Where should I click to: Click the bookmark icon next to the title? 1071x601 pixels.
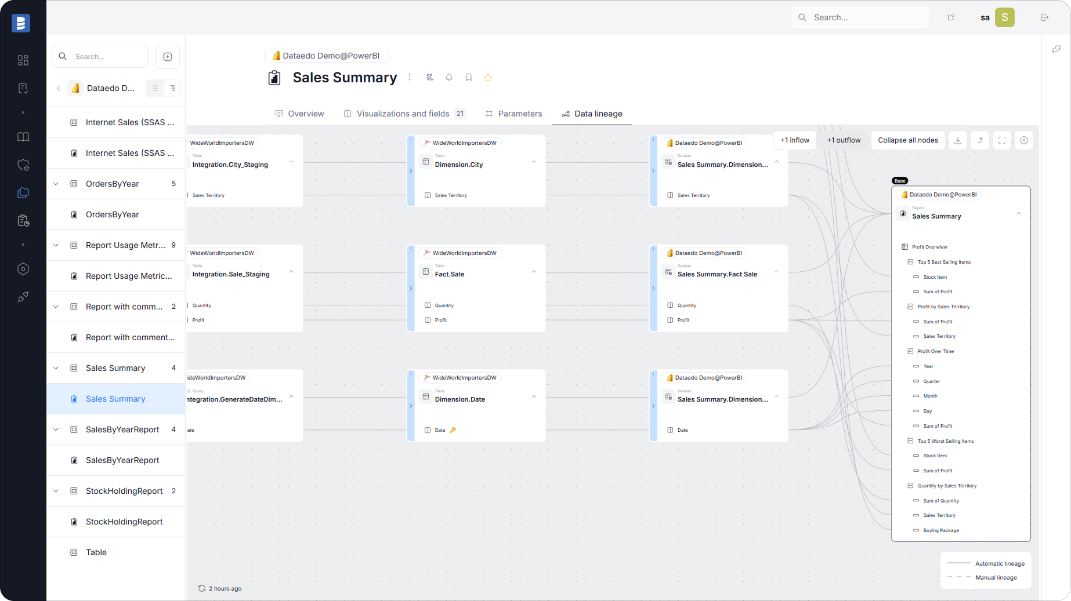[469, 78]
